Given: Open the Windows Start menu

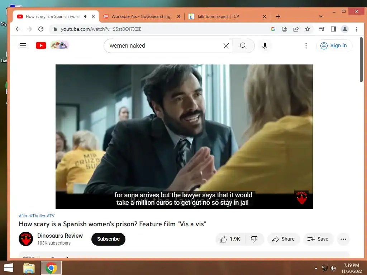Looking at the screenshot, I should point(9,268).
